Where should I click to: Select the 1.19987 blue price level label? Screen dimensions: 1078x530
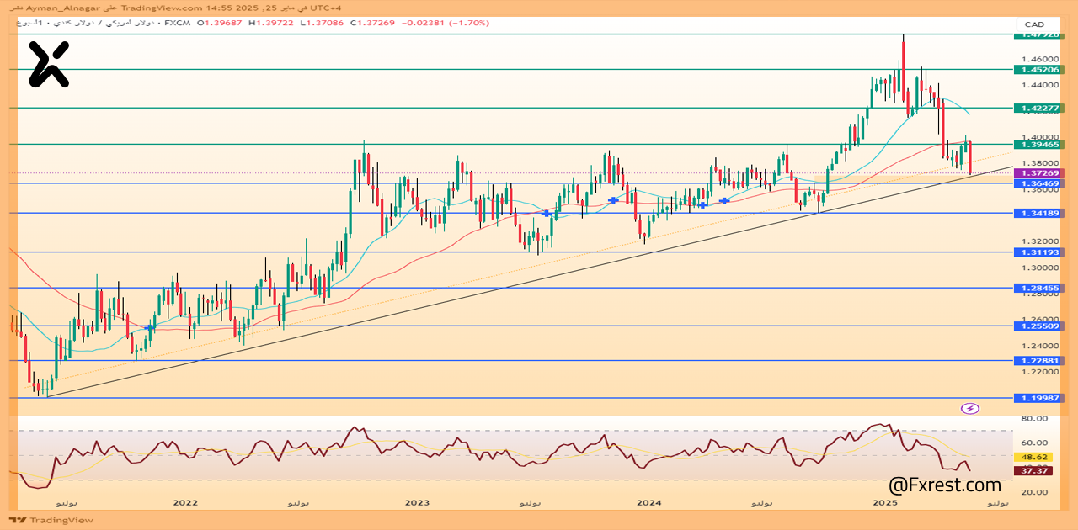1040,398
